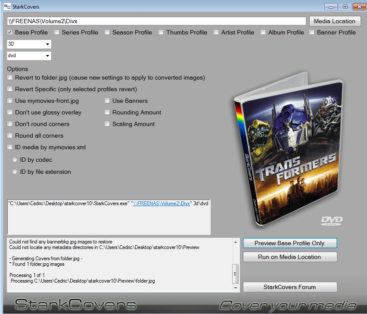Click log scrollbar up arrow
The height and width of the screenshot is (314, 367).
236,242
